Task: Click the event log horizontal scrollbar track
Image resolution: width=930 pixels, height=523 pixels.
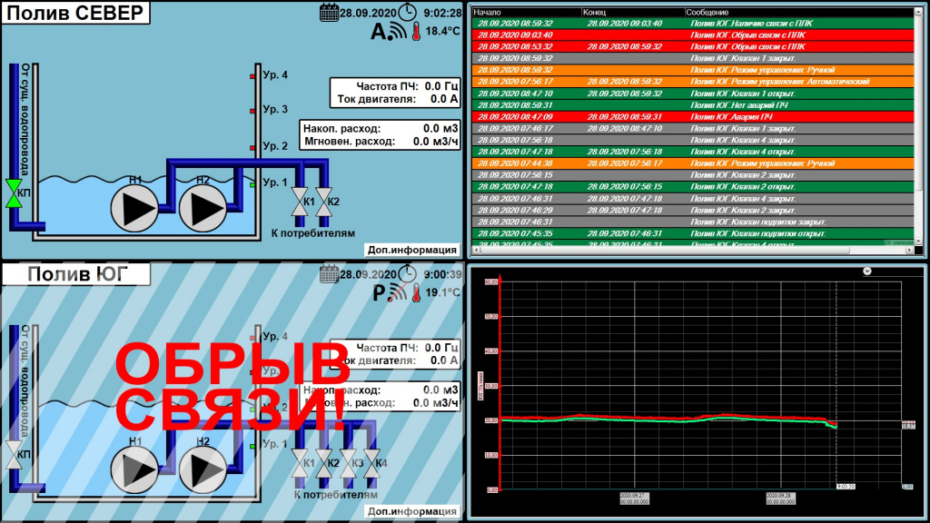Action: tap(693, 251)
